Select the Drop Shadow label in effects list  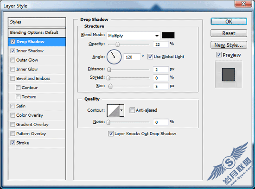click(30, 42)
